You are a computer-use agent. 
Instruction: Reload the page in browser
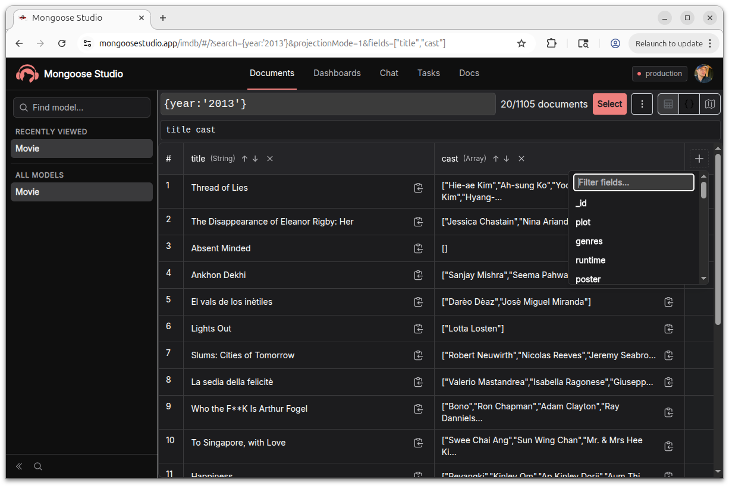pos(62,43)
